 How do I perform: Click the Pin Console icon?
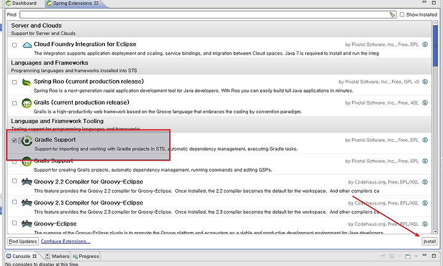tap(383, 256)
